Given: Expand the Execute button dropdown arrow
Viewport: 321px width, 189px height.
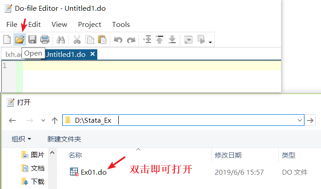Looking at the screenshot, I should (x=210, y=42).
